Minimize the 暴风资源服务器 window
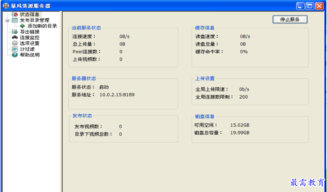 (x=300, y=6)
